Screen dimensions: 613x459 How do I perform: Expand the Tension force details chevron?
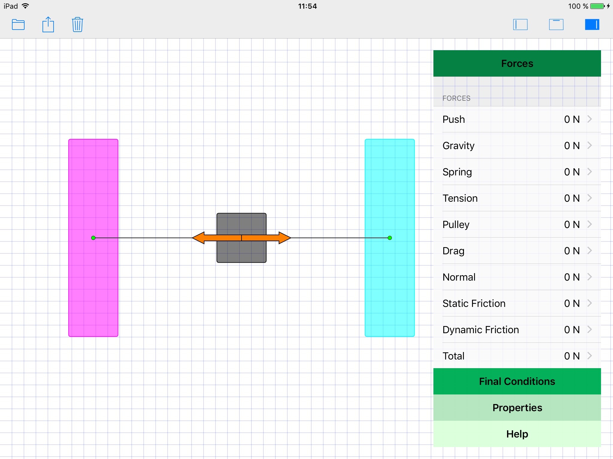[589, 198]
